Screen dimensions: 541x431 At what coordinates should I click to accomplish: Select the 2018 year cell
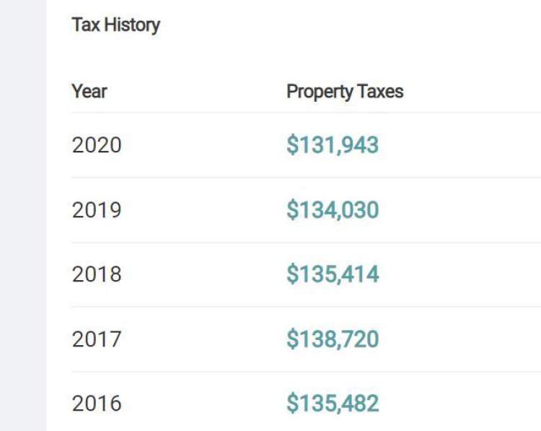coord(97,274)
